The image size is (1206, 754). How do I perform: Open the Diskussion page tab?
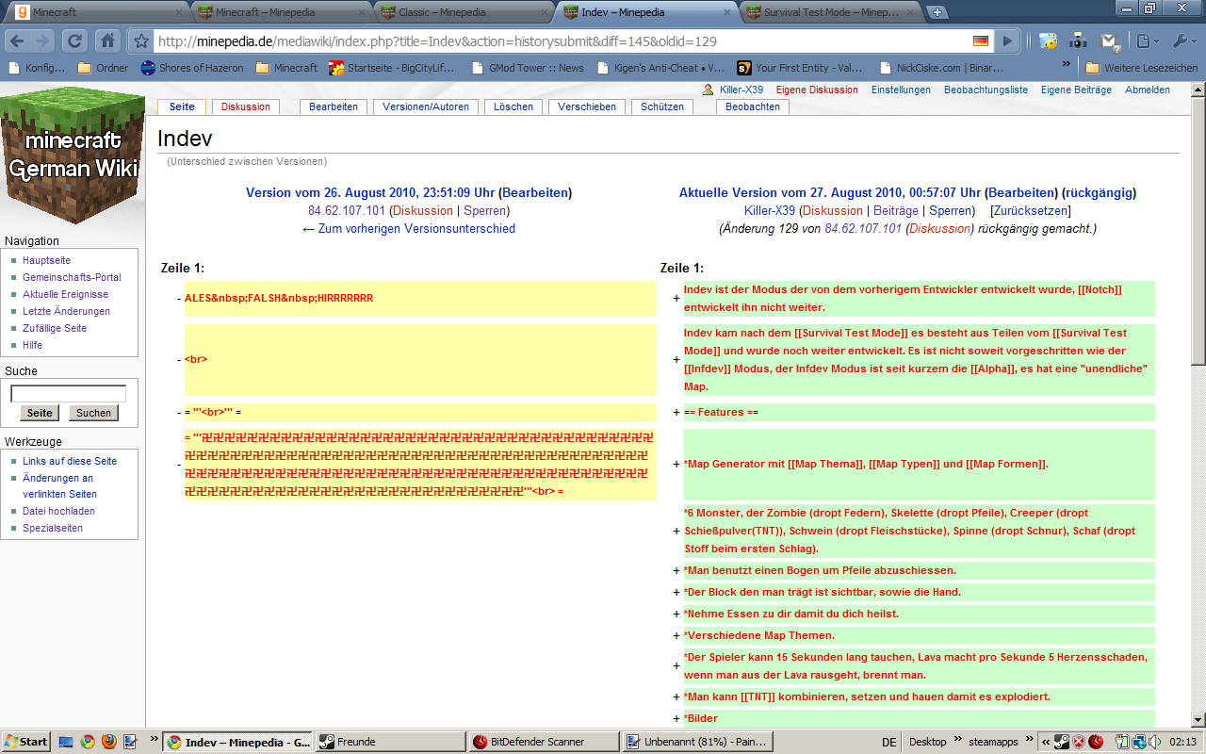click(x=245, y=107)
